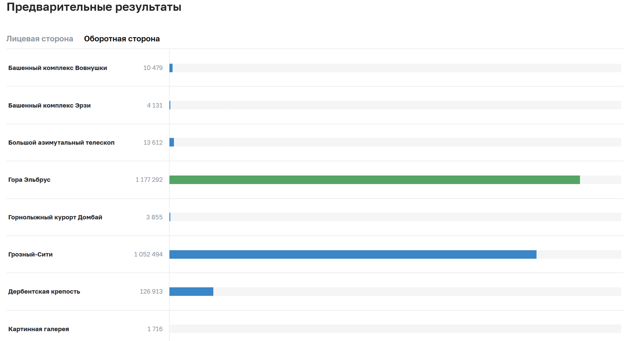Screen dimensions: 629x341
Task: Click the Дербентская крепость label
Action: (44, 292)
